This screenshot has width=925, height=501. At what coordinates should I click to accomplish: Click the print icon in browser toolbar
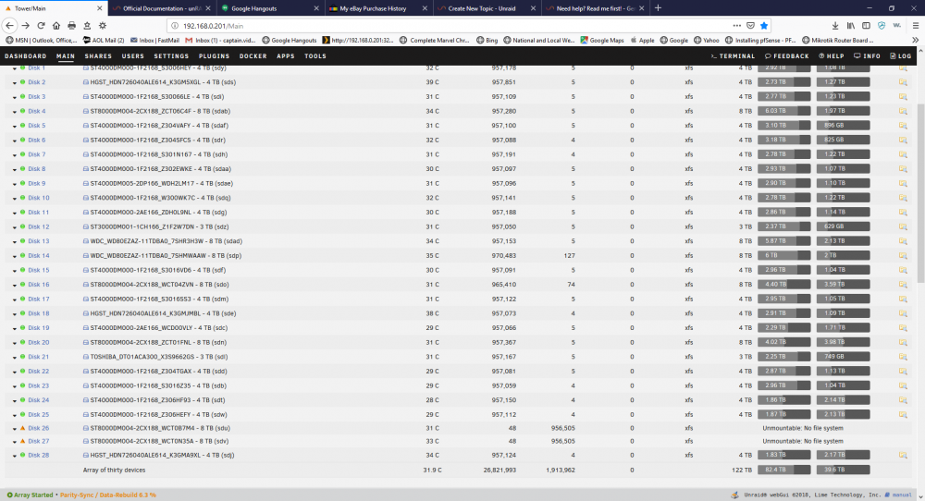[71, 26]
